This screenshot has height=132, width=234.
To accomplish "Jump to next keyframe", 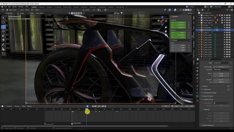I will [102, 106].
